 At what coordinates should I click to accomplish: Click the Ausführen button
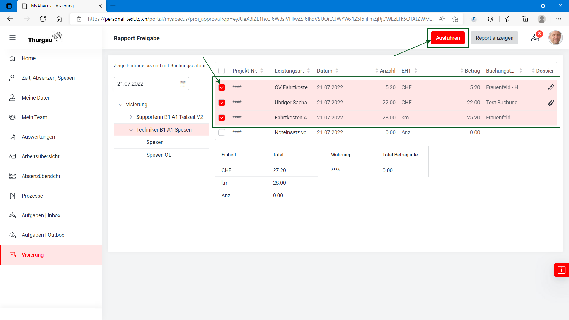(x=447, y=38)
